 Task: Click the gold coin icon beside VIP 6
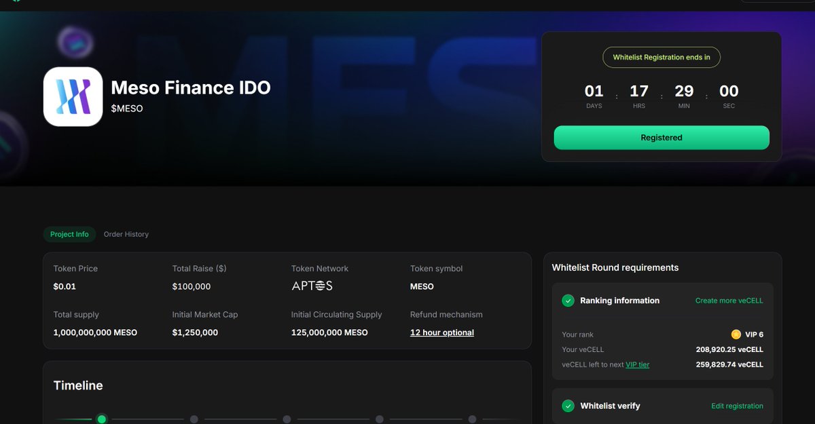pyautogui.click(x=736, y=334)
